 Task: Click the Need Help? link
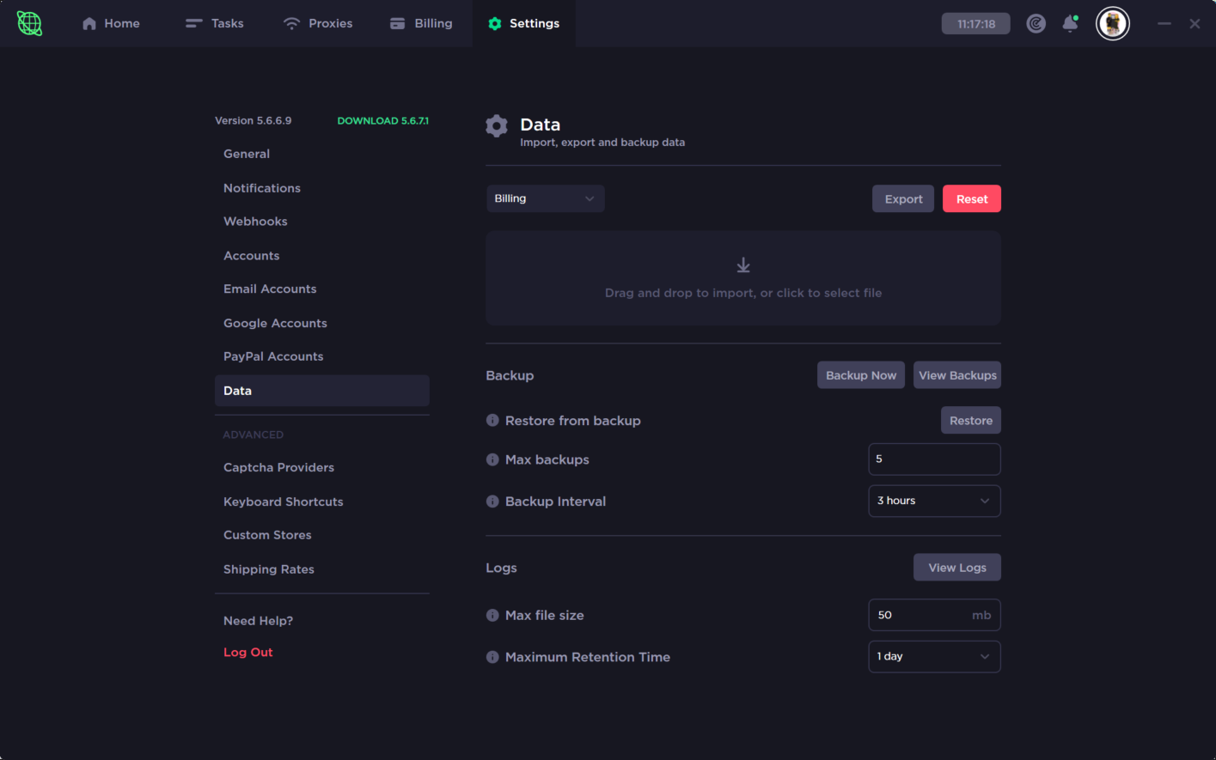(x=258, y=621)
